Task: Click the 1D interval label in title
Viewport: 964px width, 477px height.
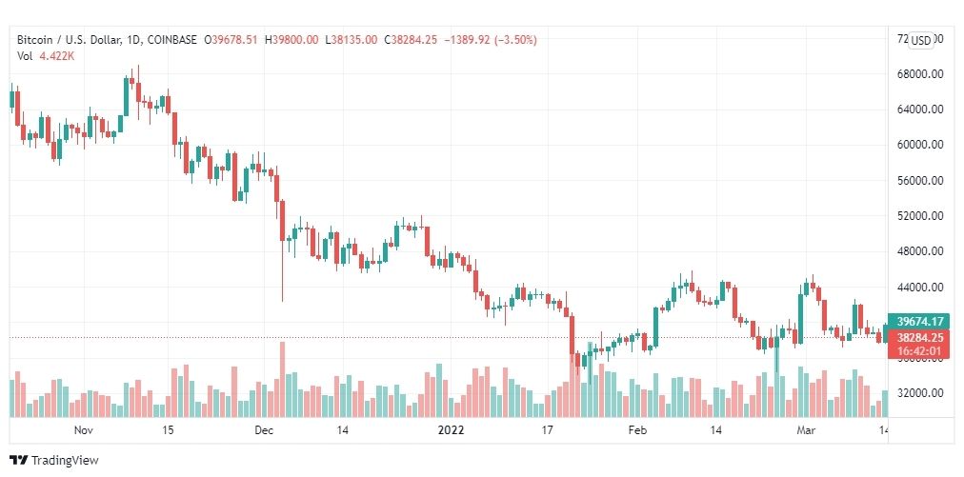Action: [134, 40]
